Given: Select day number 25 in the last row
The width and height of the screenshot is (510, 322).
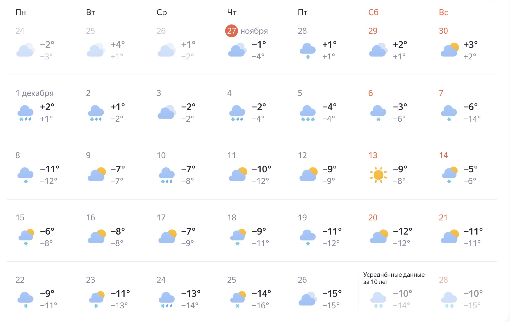Looking at the screenshot, I should (231, 280).
